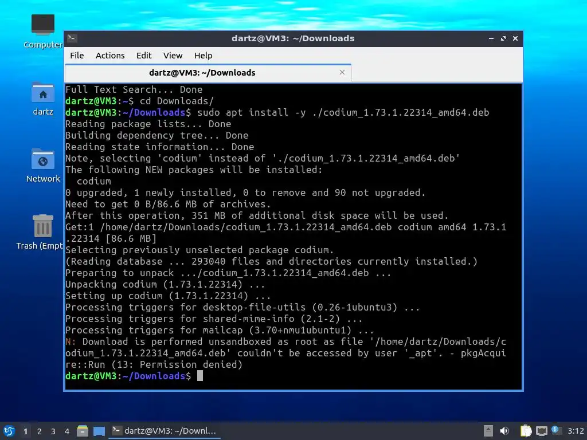Click the 'After this operation, 351 MB' line
The width and height of the screenshot is (587, 440).
coord(257,215)
